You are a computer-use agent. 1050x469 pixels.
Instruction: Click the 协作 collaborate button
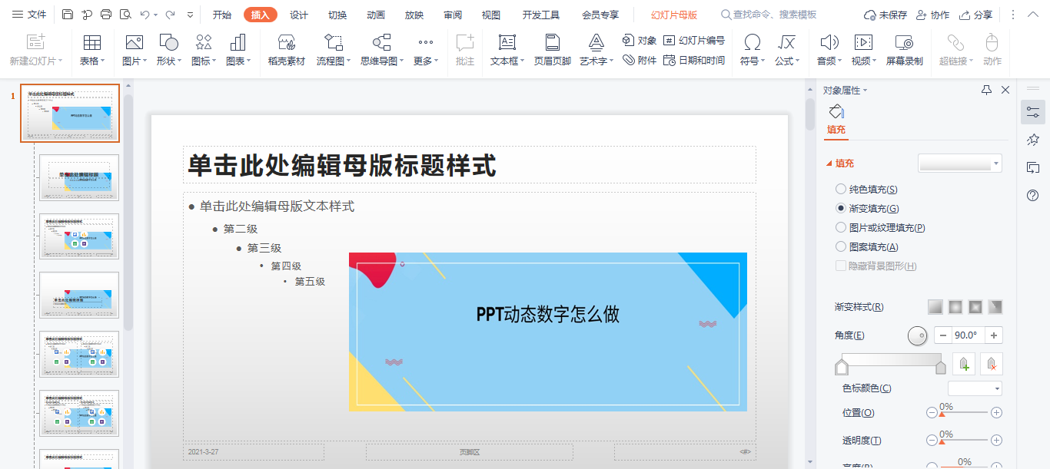932,15
